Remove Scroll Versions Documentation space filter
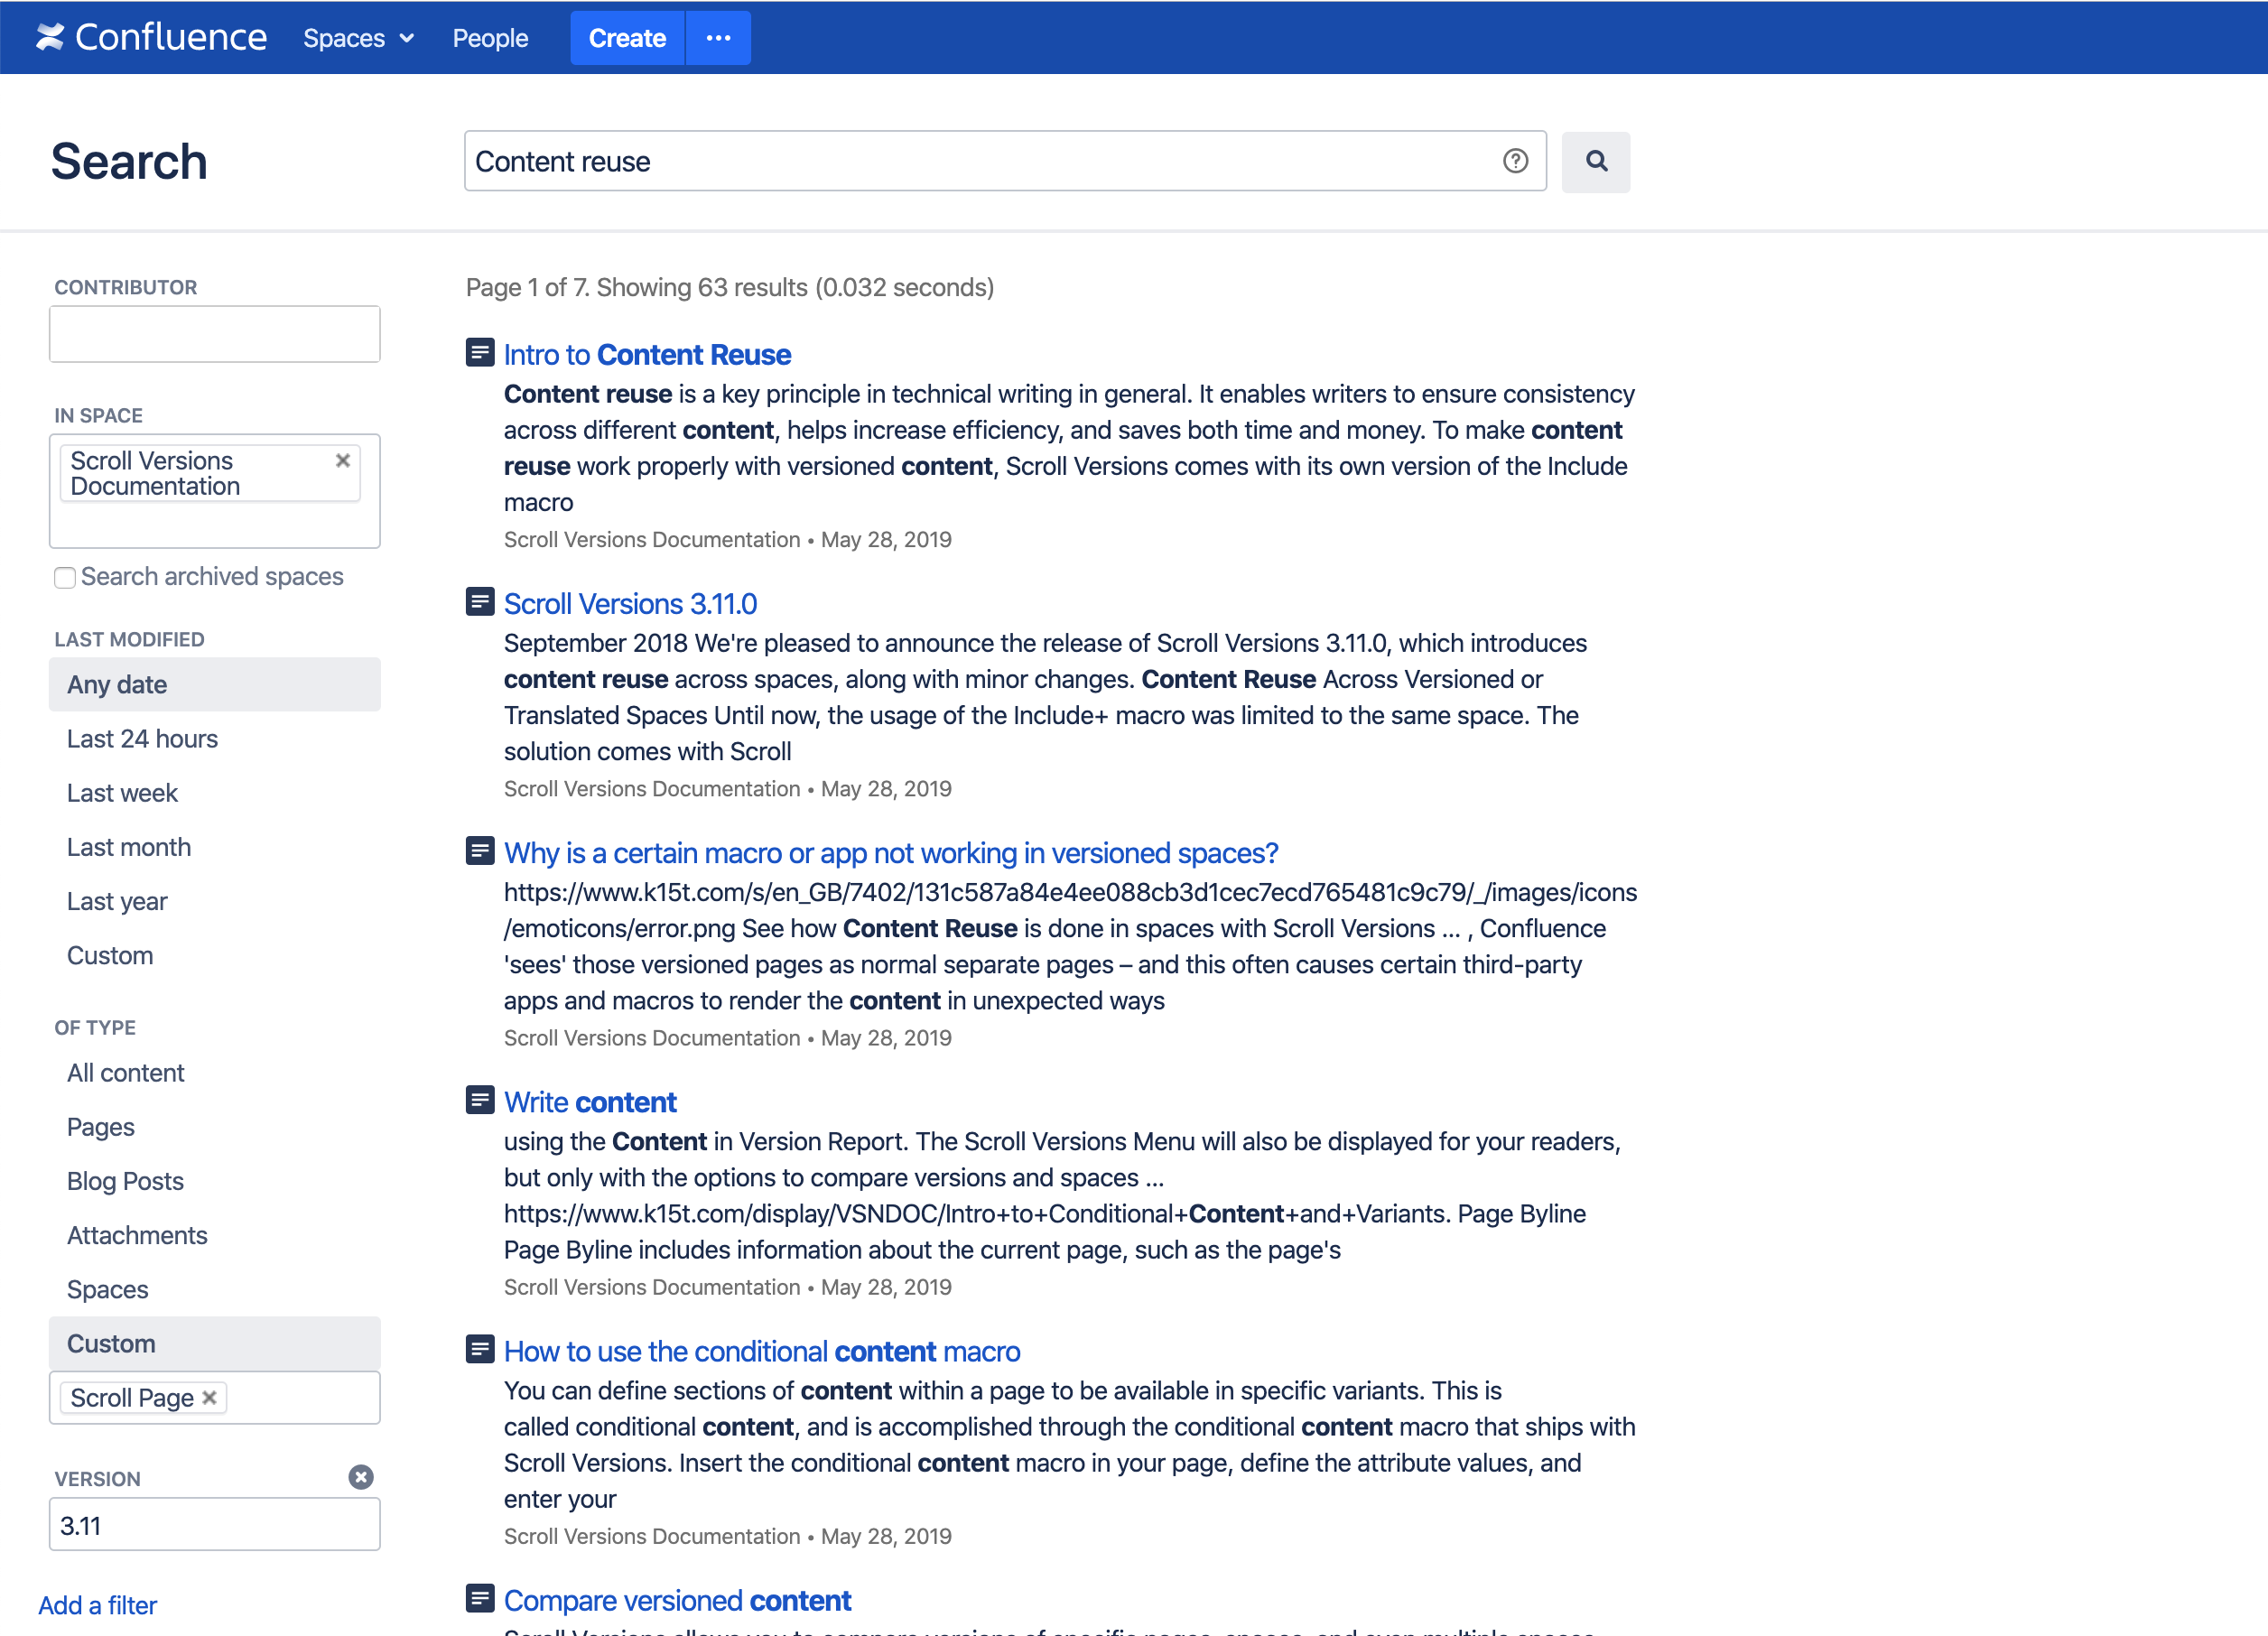Image resolution: width=2268 pixels, height=1636 pixels. pyautogui.click(x=342, y=460)
